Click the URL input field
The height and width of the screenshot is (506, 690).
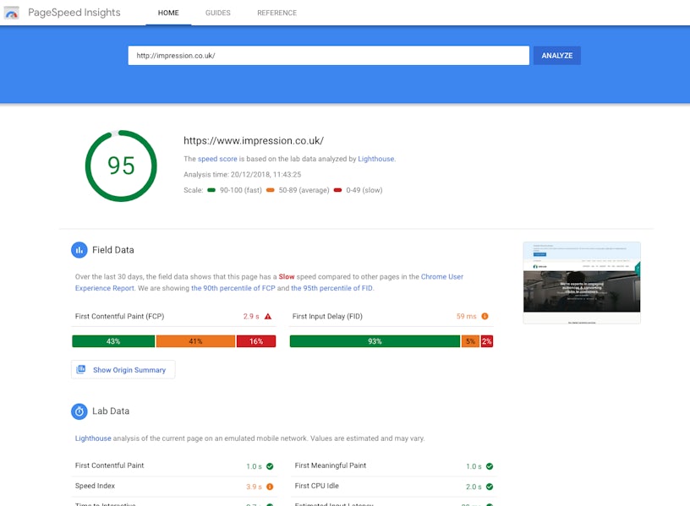[x=328, y=56]
